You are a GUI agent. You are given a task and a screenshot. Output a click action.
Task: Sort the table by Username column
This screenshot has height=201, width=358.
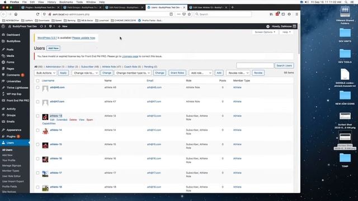point(48,80)
